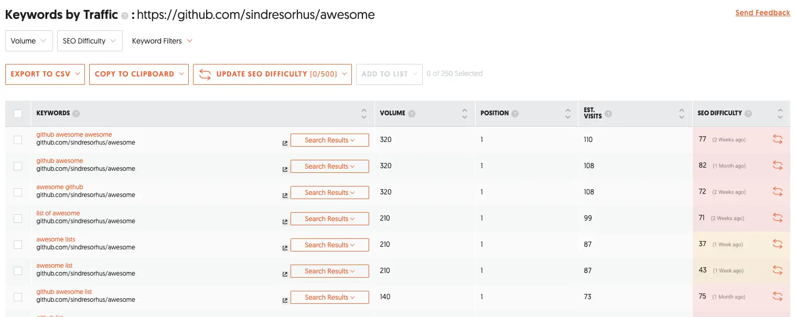The image size is (796, 317).
Task: Open the 'awesome lists' keyword link
Action: pyautogui.click(x=56, y=239)
